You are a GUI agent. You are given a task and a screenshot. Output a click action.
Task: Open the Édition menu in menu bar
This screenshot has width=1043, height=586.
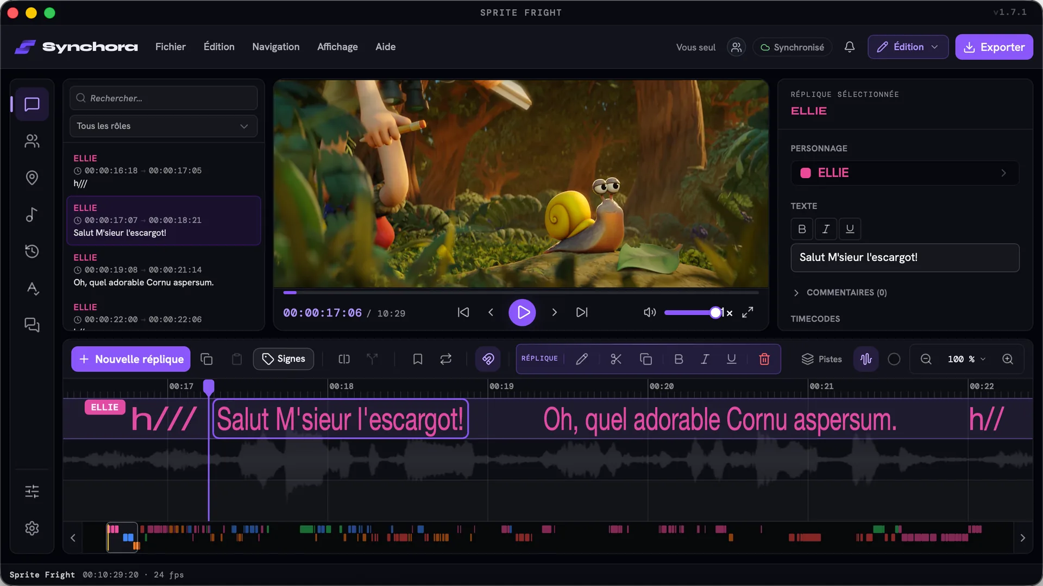[x=219, y=47]
